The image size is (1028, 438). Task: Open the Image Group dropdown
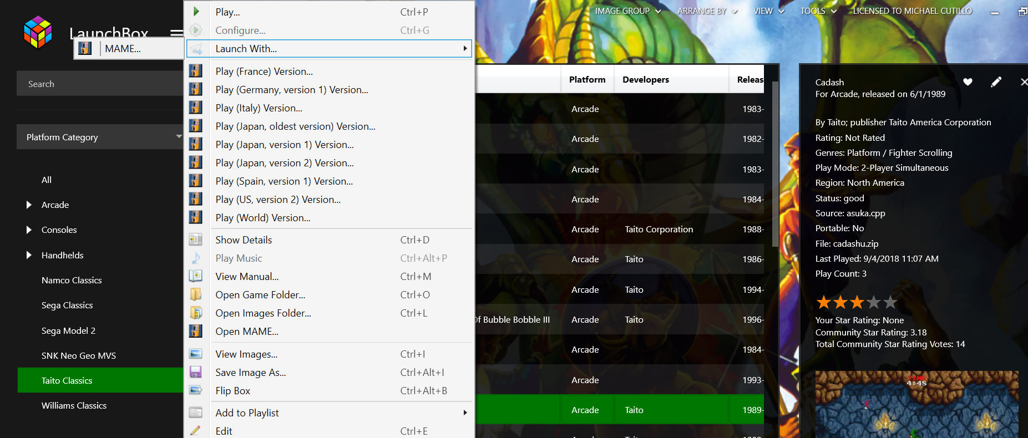(628, 11)
